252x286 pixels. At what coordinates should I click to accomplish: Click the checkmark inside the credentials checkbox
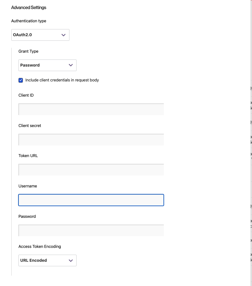[x=21, y=80]
